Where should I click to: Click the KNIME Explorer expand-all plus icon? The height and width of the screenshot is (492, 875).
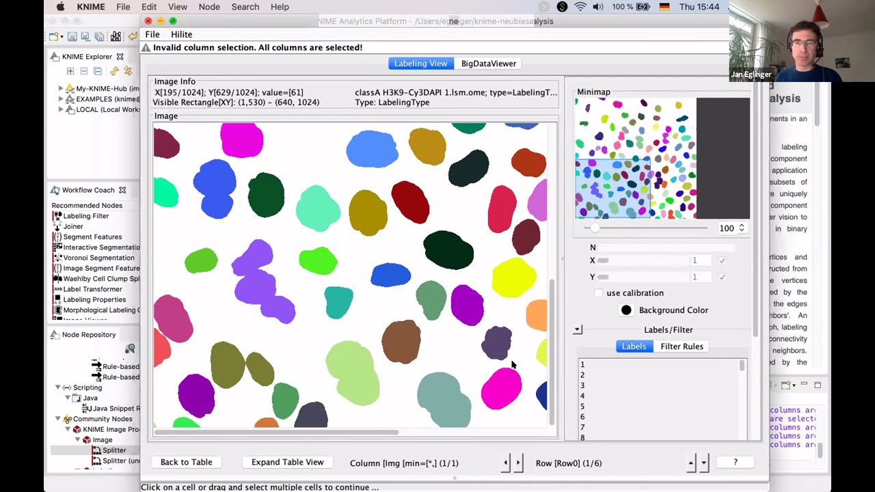point(70,71)
